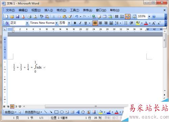Expand the Times New Roman font dropdown
Viewport: 169px width, 122px height.
pos(56,23)
